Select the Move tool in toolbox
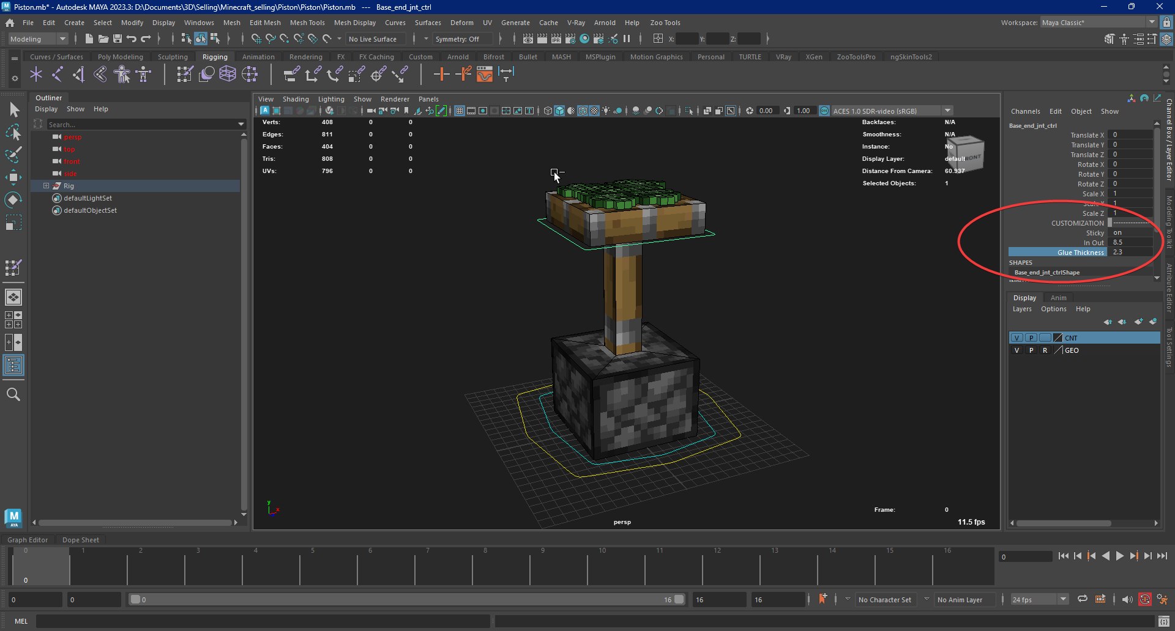 (x=13, y=177)
